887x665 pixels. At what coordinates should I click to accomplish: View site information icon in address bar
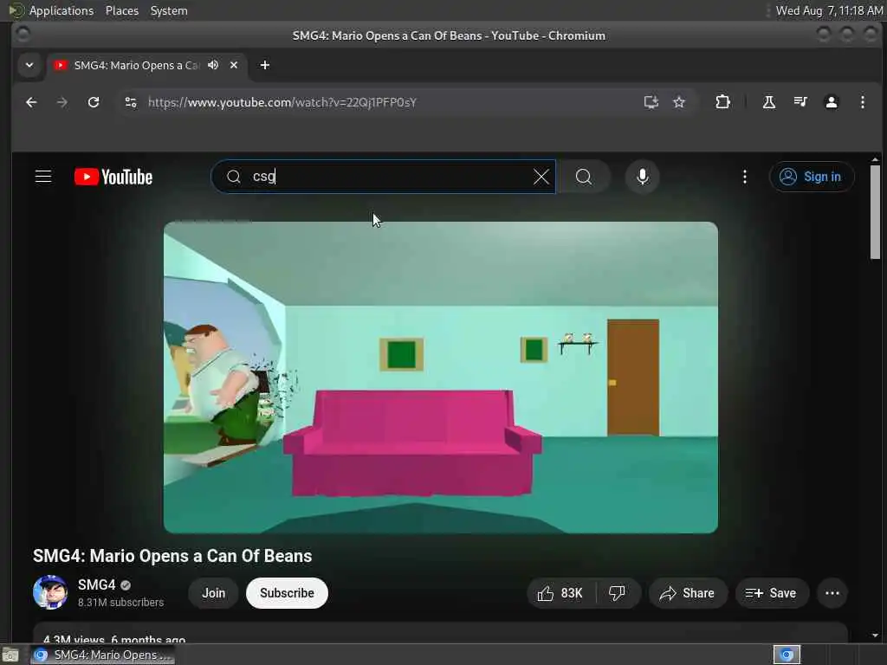(131, 102)
